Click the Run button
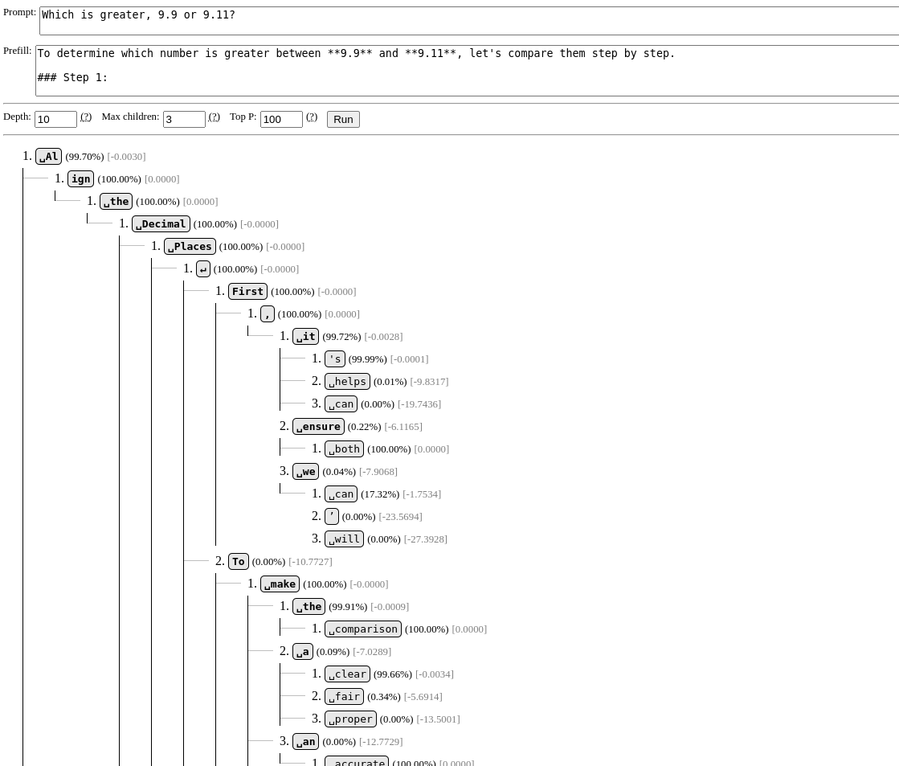 point(343,119)
